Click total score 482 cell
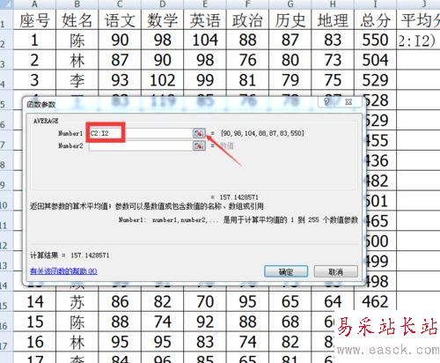 (x=380, y=181)
